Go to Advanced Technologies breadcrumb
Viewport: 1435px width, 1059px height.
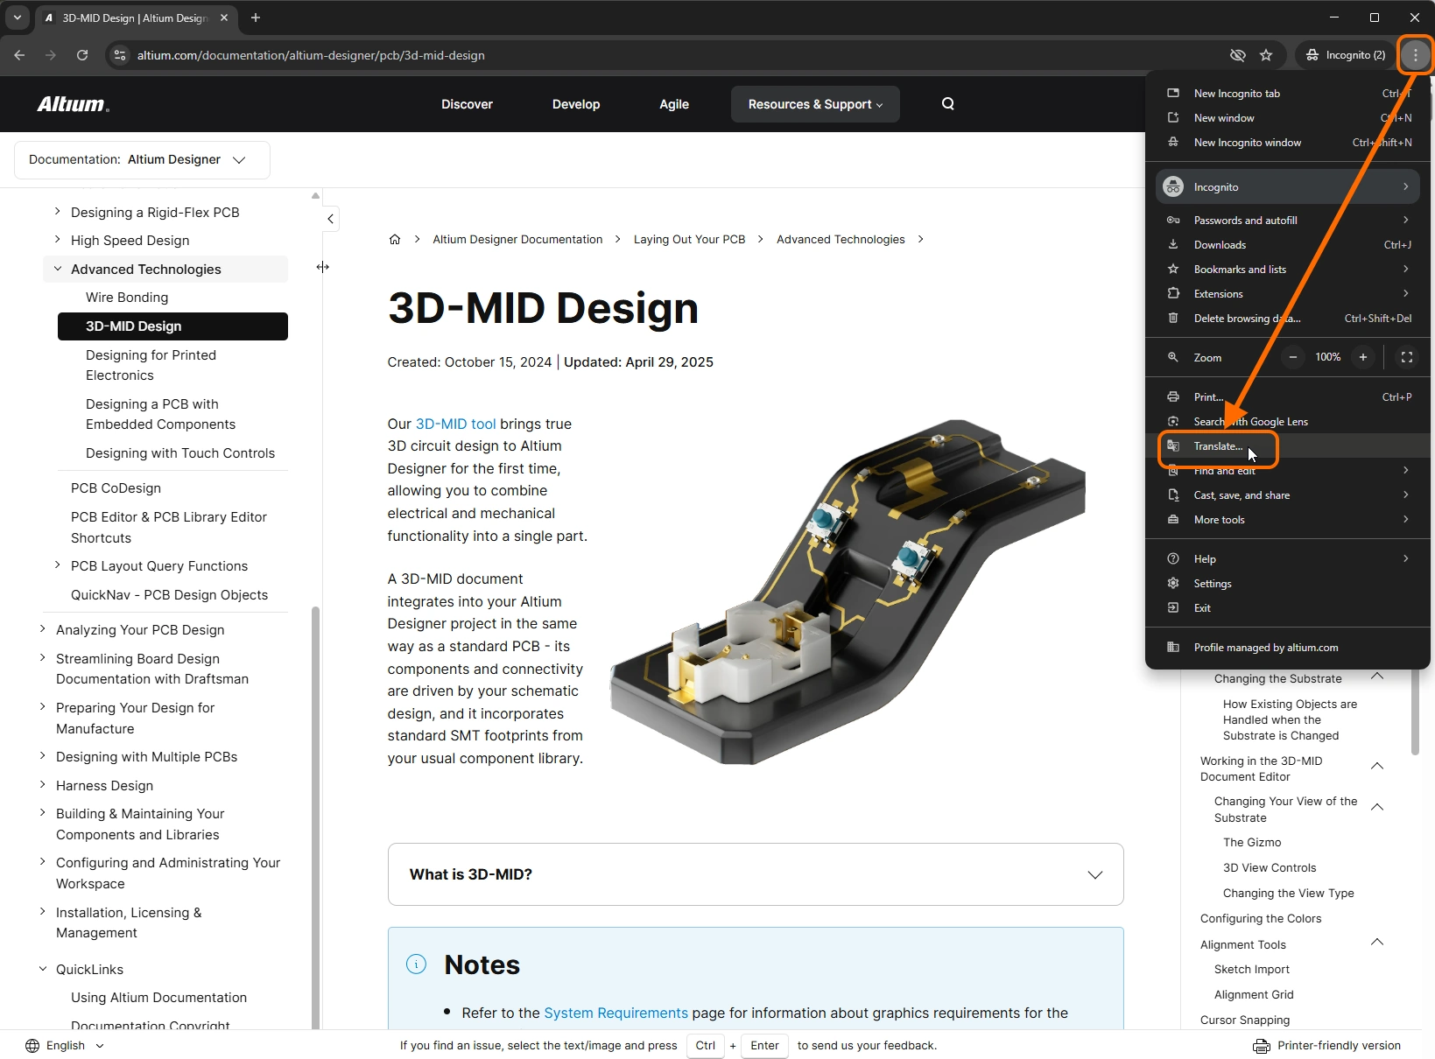click(x=841, y=239)
